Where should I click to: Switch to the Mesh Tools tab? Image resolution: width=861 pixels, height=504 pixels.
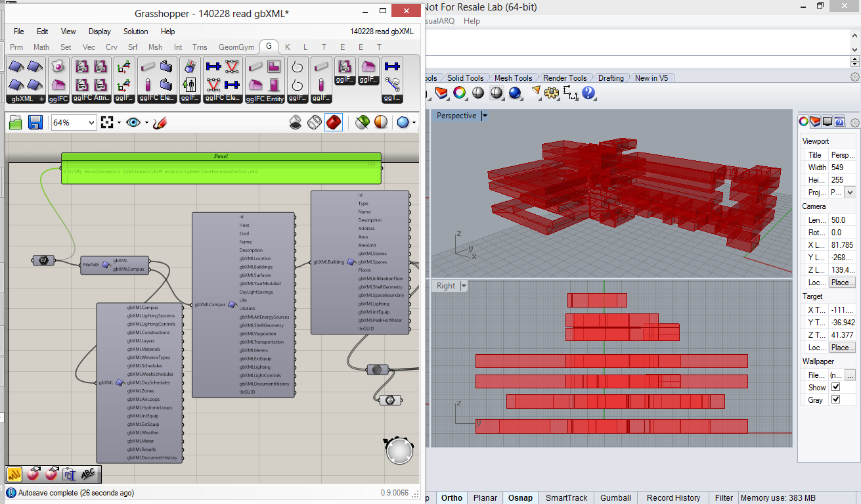point(513,78)
